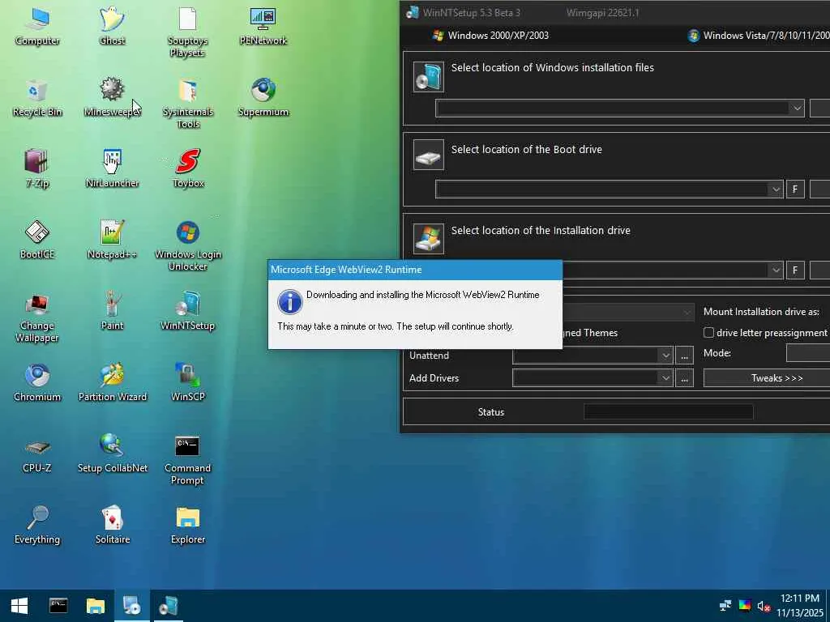Open the Sysinternals Tools folder icon

(x=187, y=104)
